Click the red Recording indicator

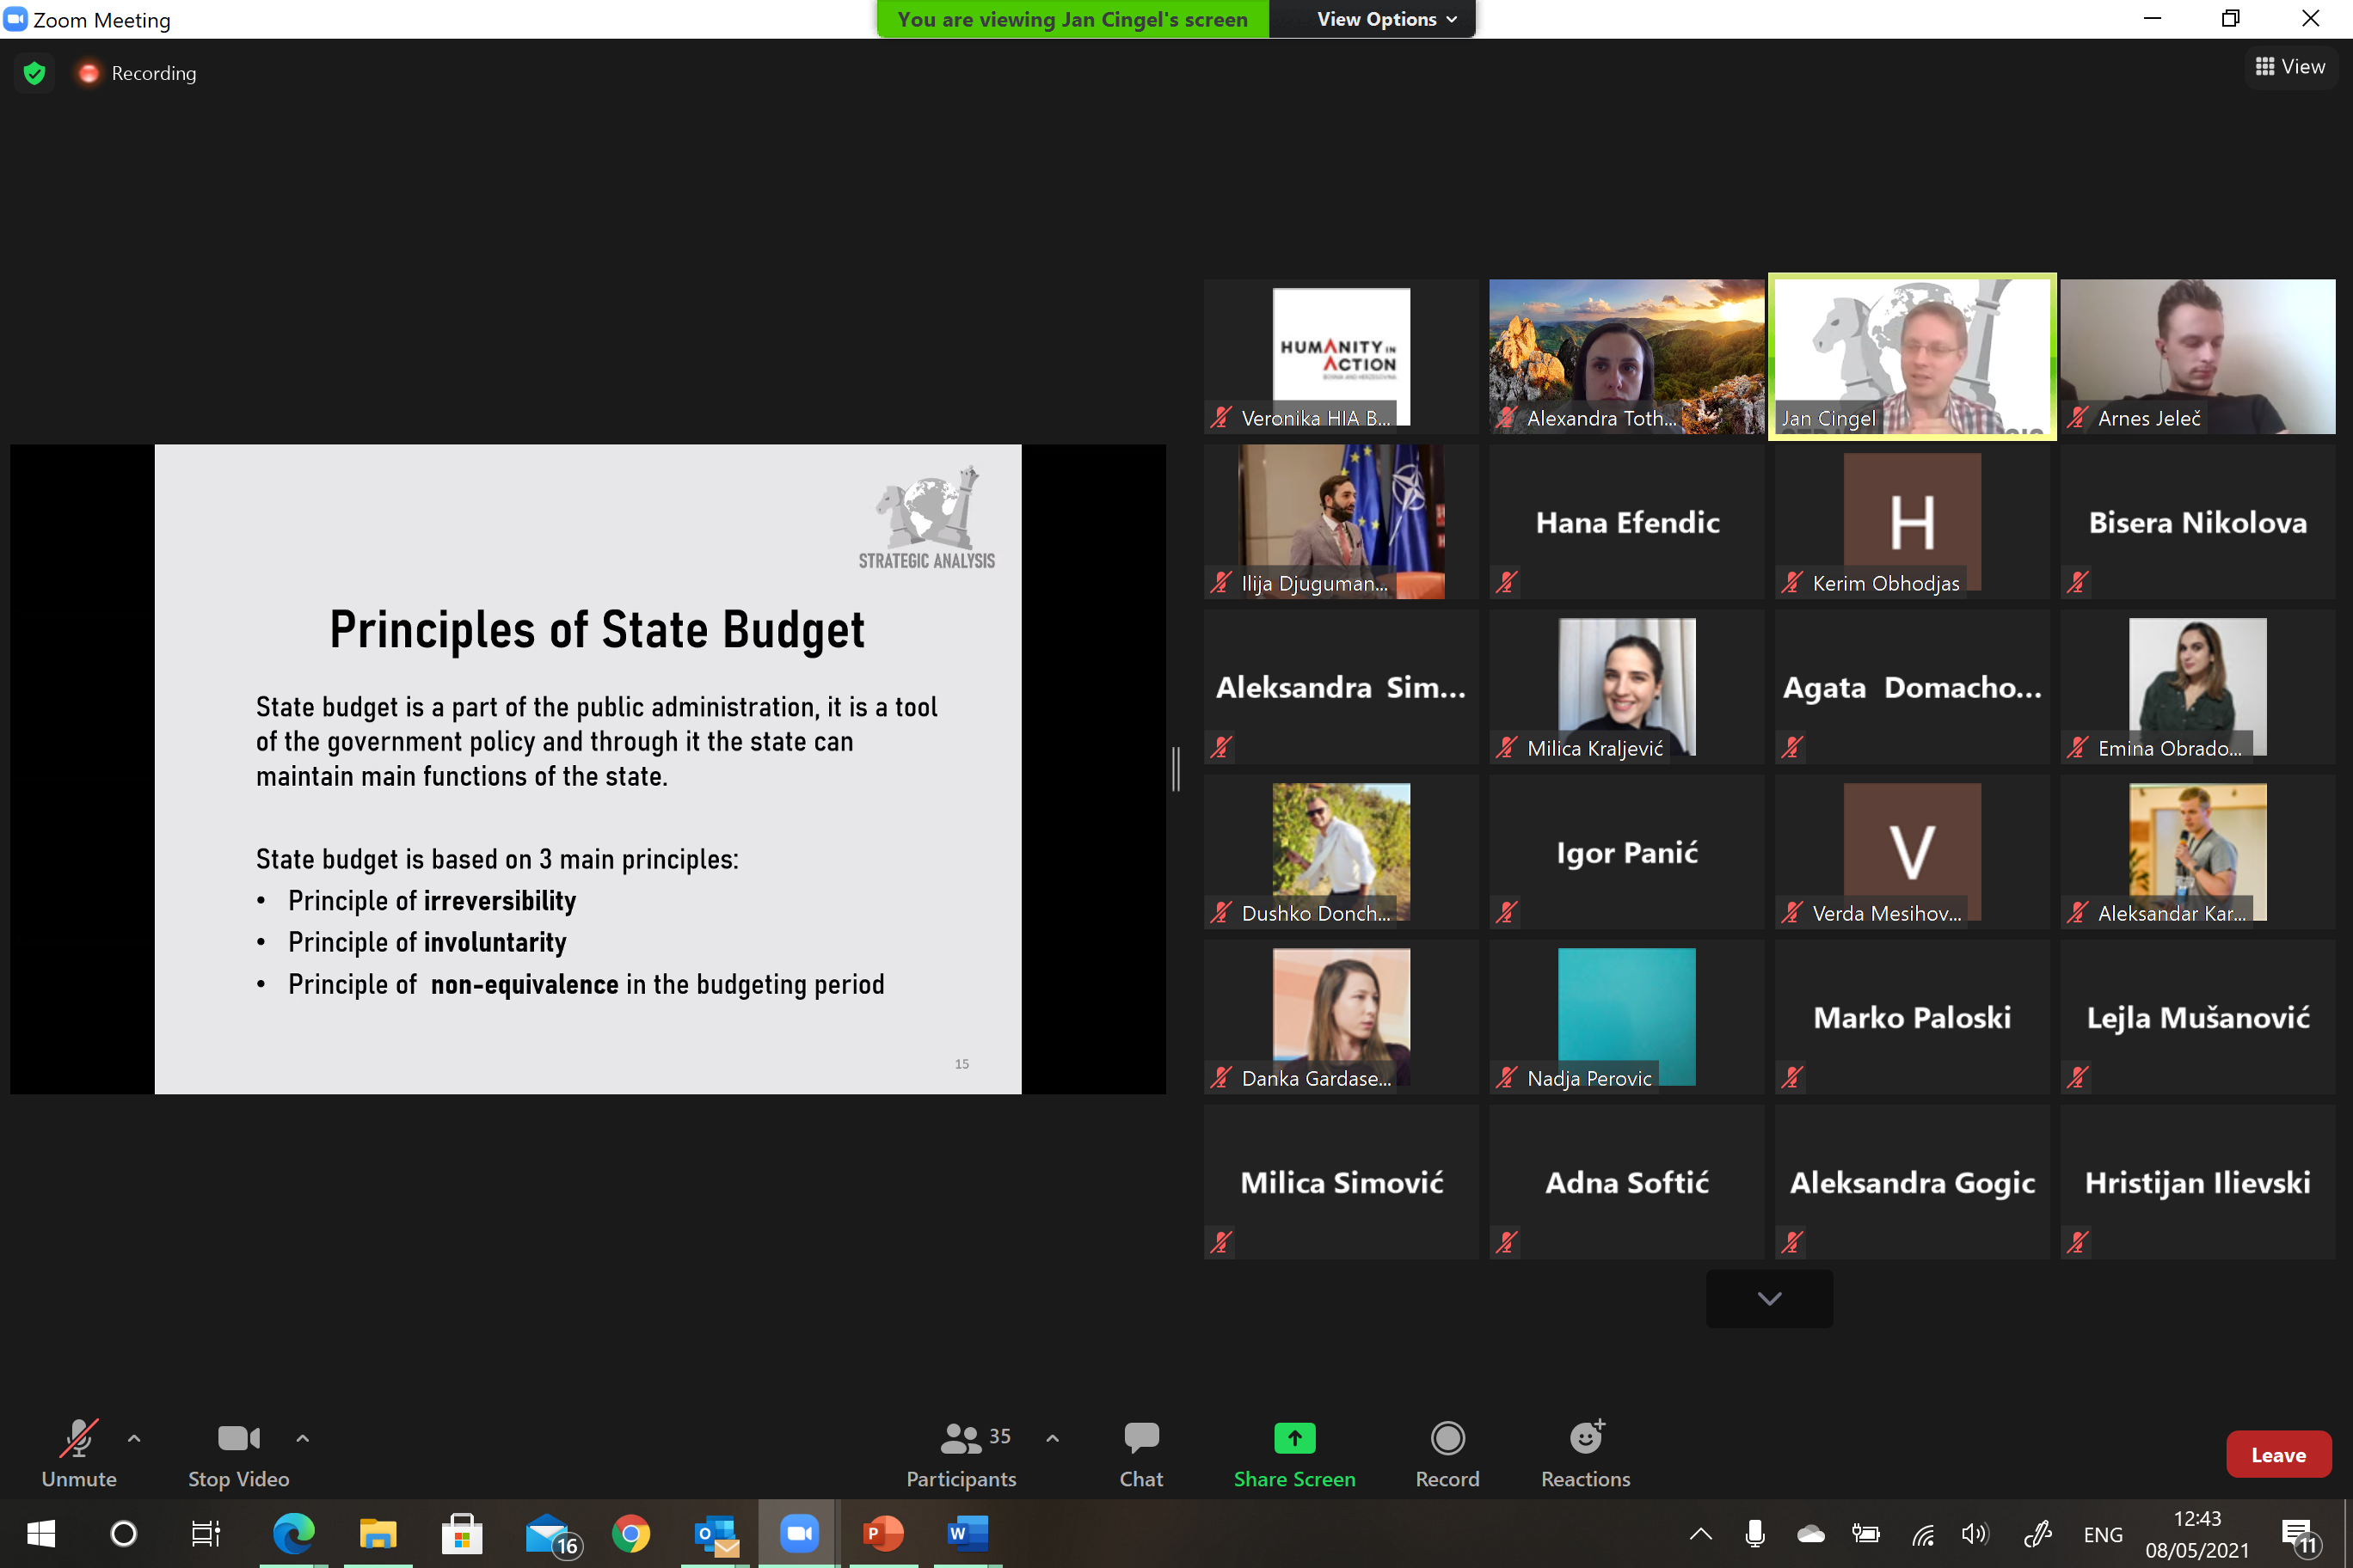click(x=89, y=73)
